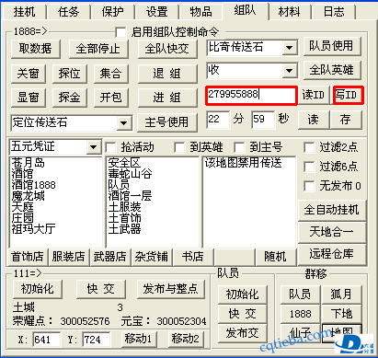This screenshot has height=358, width=378.
Task: Open the 五元凭证 dropdown
Action: coord(94,147)
